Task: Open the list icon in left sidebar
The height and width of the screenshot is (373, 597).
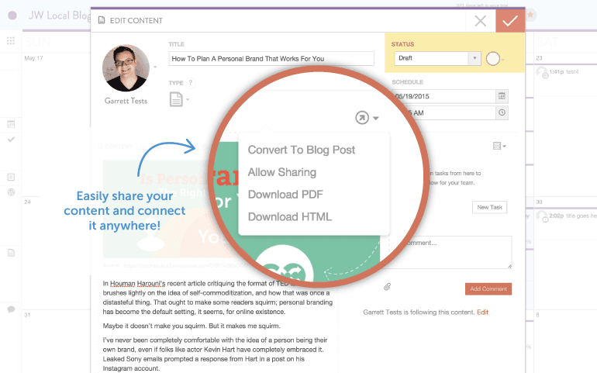Action: point(11,177)
